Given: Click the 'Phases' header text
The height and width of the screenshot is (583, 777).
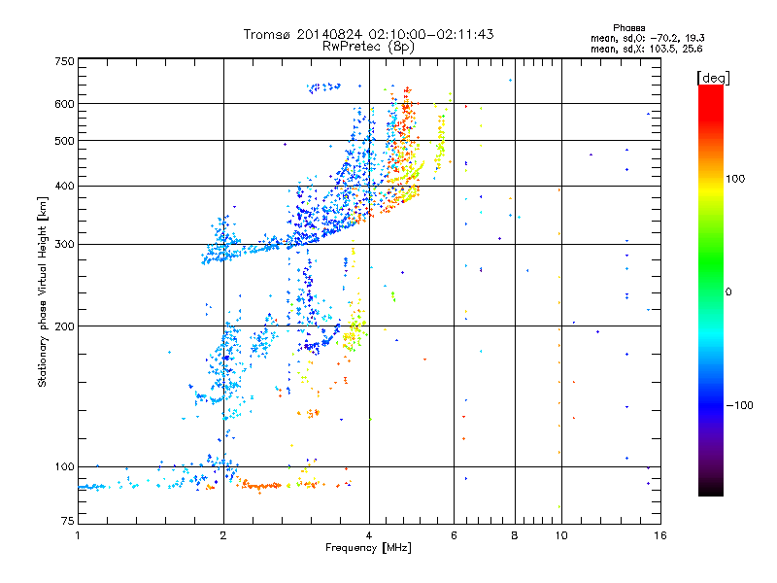Looking at the screenshot, I should (x=628, y=28).
